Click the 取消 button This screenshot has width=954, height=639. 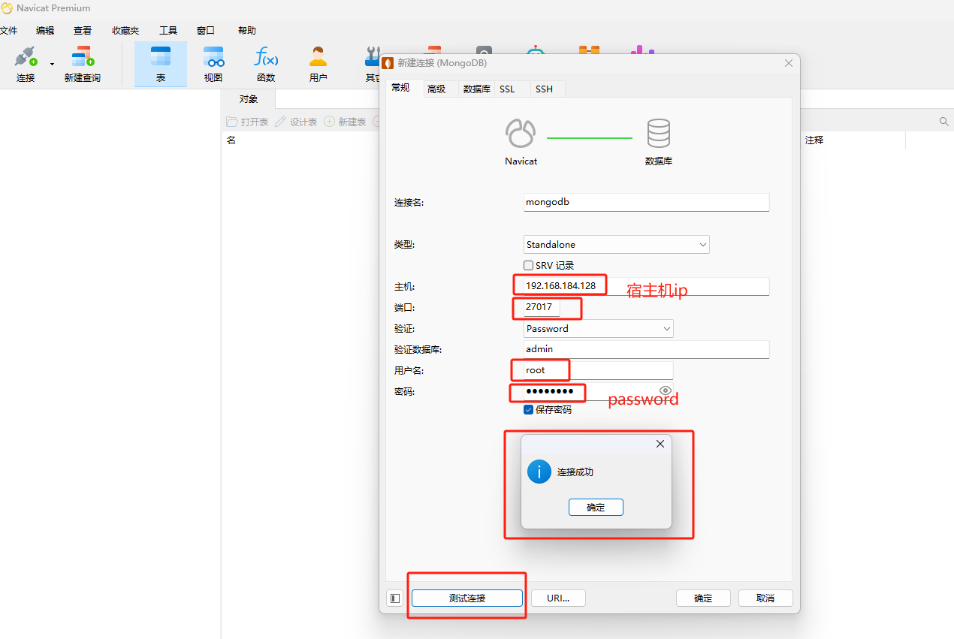(x=765, y=598)
